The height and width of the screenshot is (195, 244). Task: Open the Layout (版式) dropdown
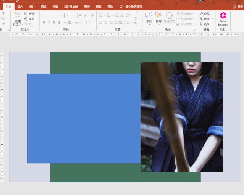[x=31, y=14]
